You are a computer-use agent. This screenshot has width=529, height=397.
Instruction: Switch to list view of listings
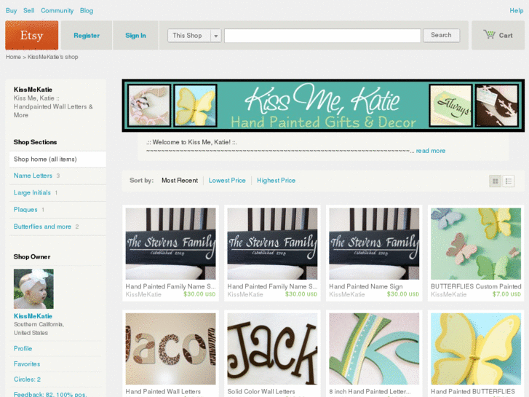(x=509, y=181)
